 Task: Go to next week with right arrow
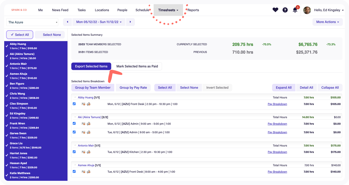pos(130,22)
